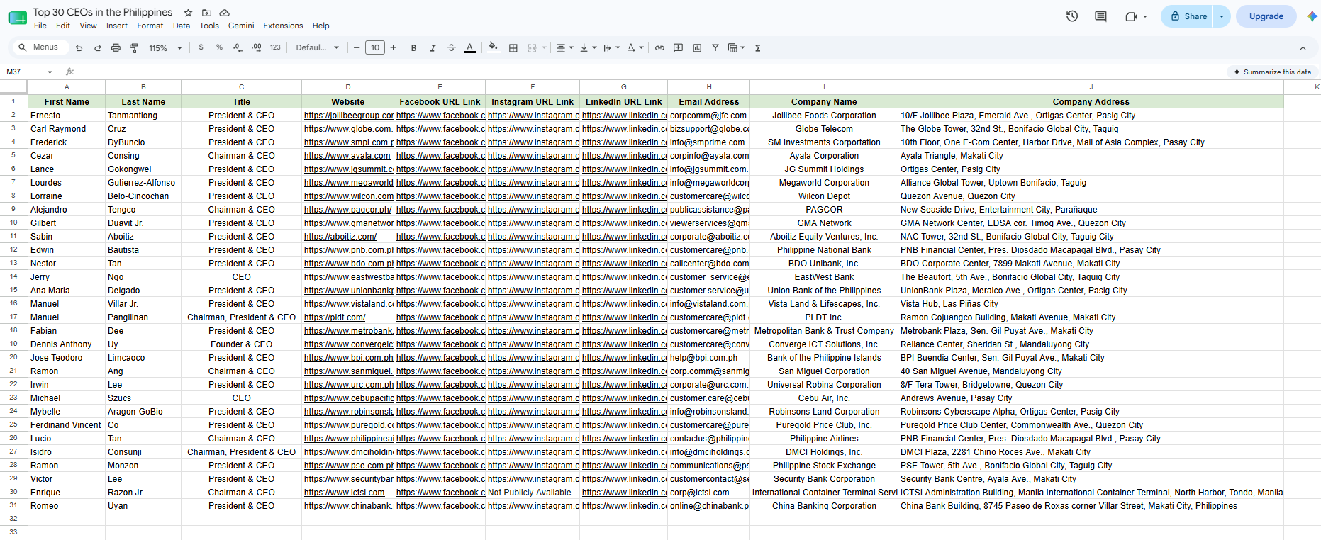Click the Functions sigma icon
This screenshot has height=540, width=1321.
point(758,48)
